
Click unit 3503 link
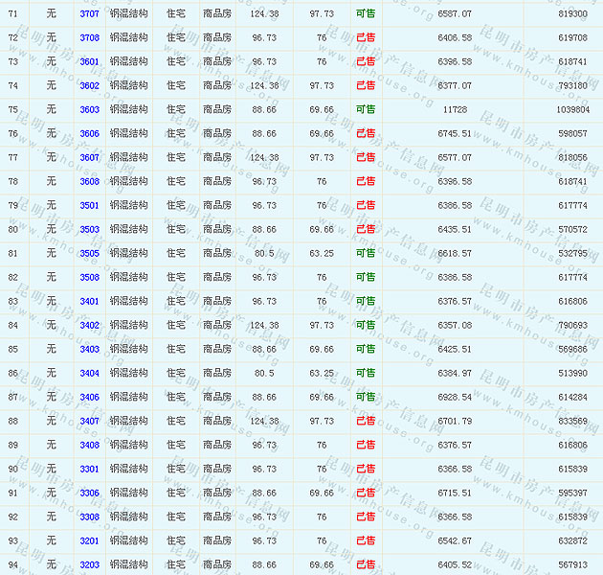click(x=89, y=230)
